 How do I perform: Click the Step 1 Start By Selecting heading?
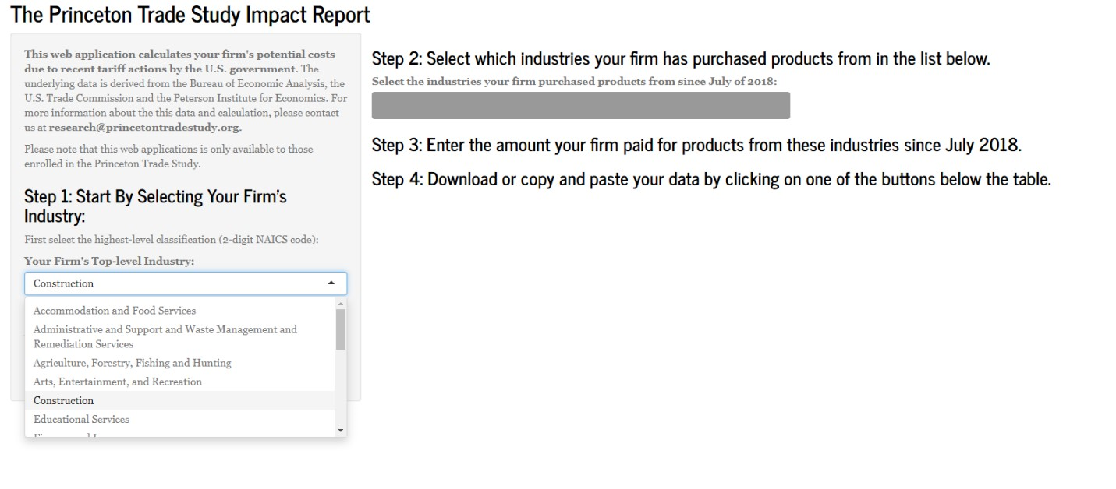click(155, 206)
